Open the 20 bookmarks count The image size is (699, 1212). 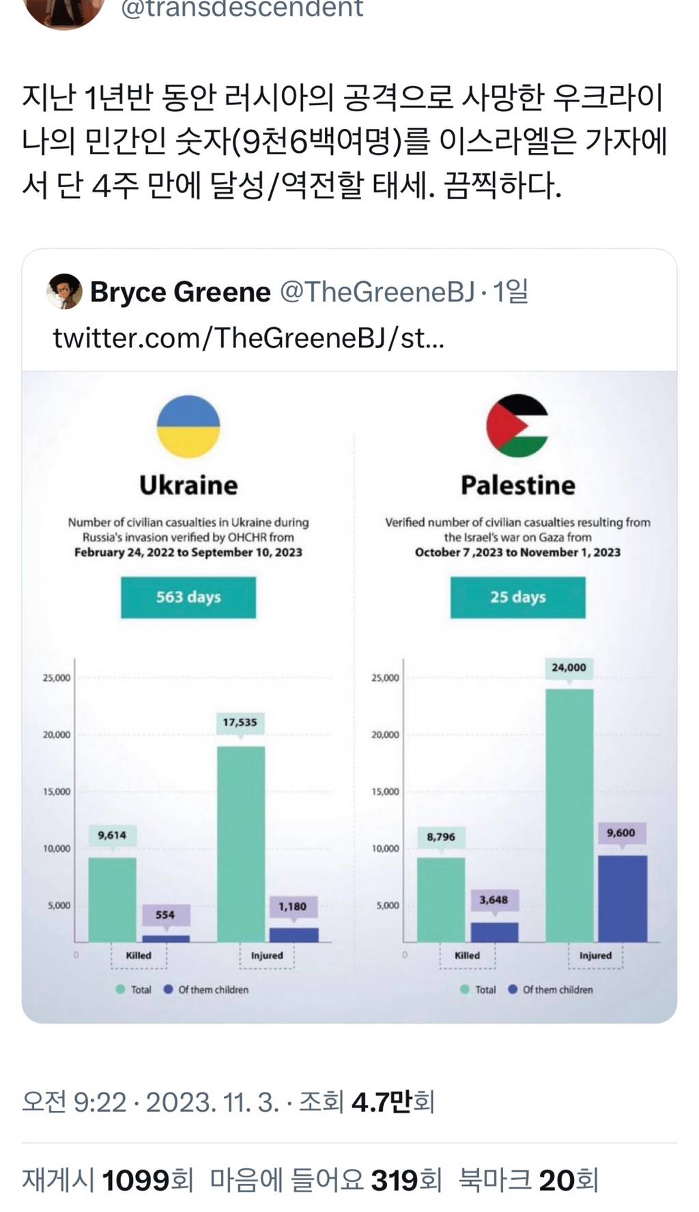528,1180
